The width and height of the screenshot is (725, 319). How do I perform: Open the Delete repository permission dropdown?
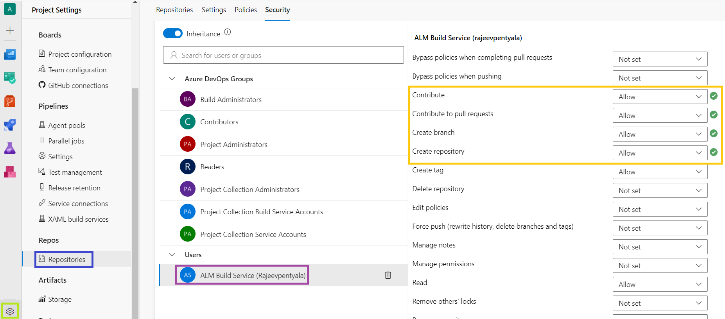660,190
